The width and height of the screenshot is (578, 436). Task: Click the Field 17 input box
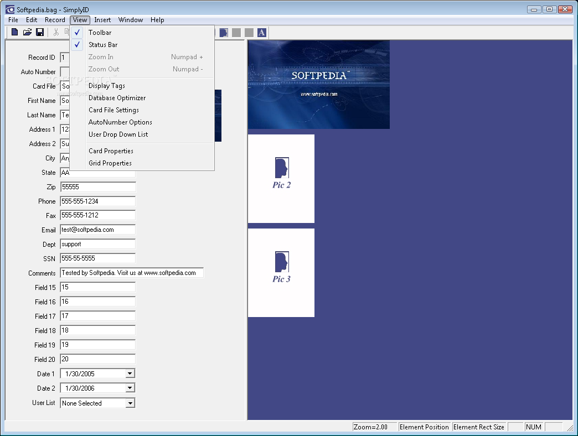97,316
